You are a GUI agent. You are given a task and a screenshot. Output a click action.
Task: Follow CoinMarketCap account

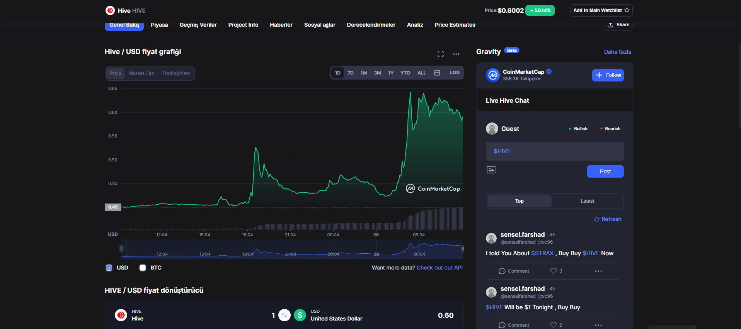608,75
